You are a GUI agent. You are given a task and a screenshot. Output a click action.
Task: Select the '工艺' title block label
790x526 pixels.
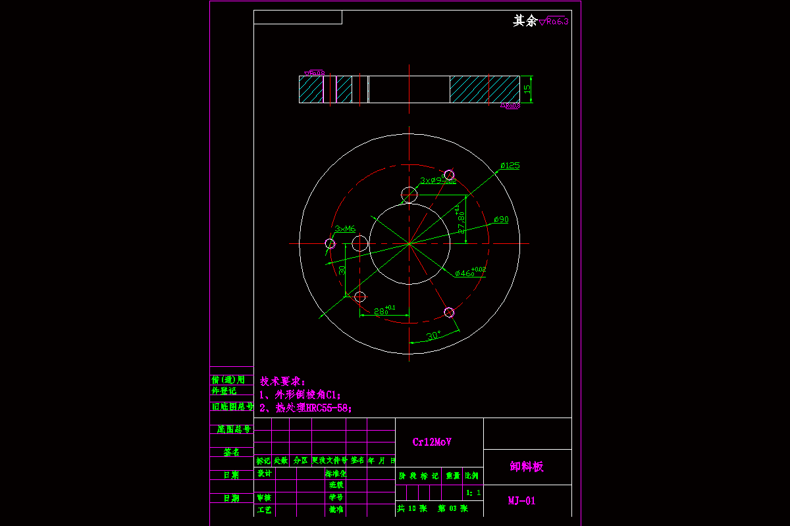[264, 510]
